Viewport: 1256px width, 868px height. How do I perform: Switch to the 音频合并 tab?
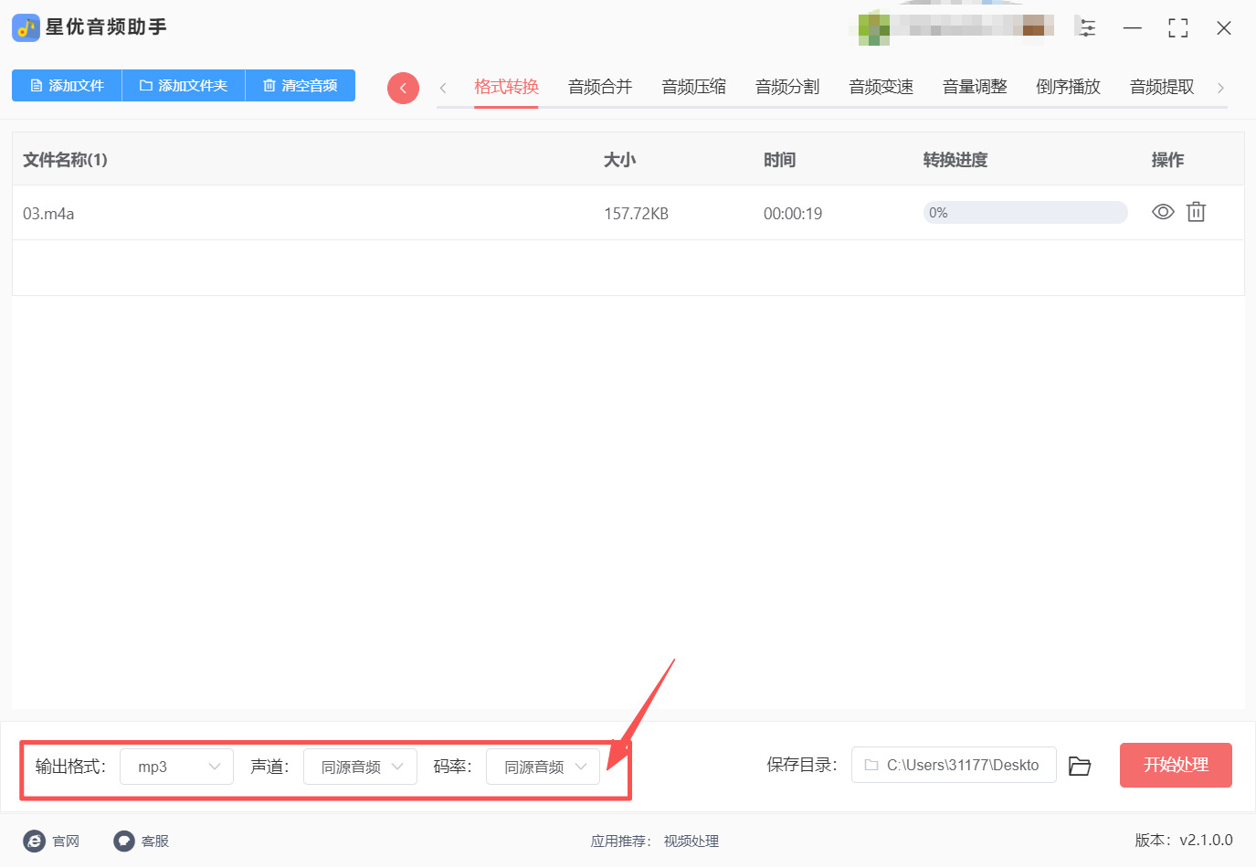click(599, 87)
